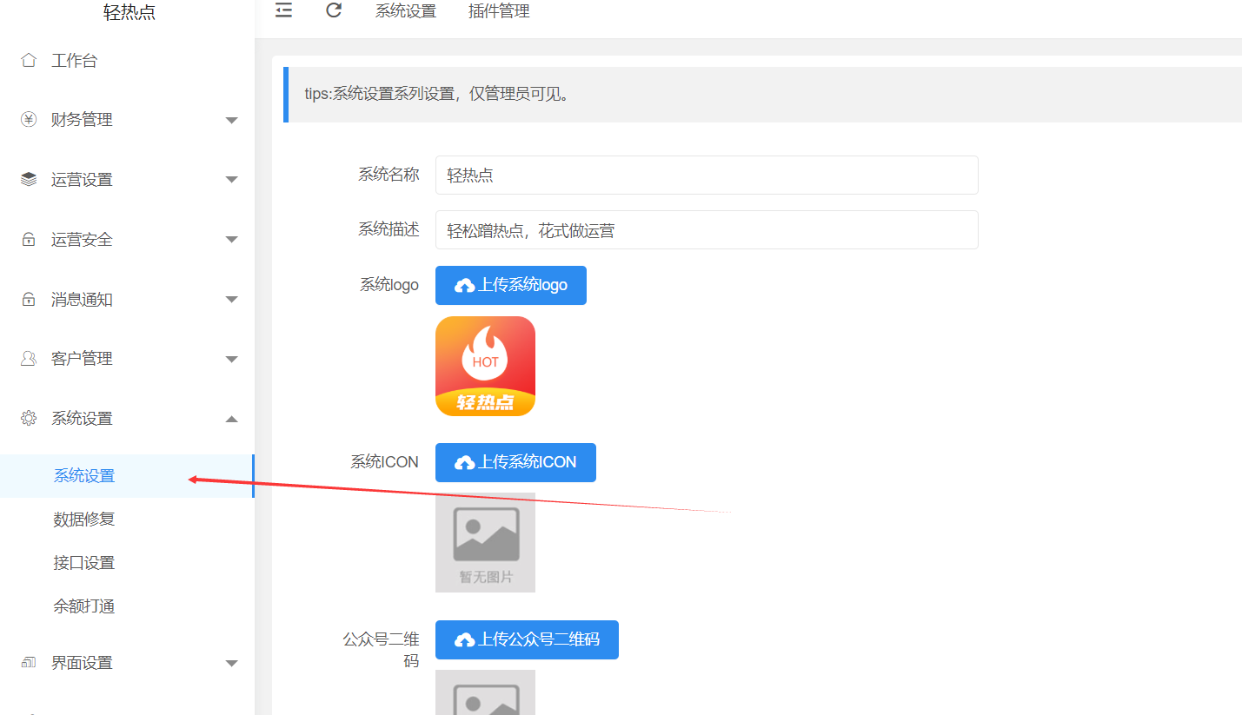
Task: Click the home icon beside 工作台
Action: coord(29,60)
